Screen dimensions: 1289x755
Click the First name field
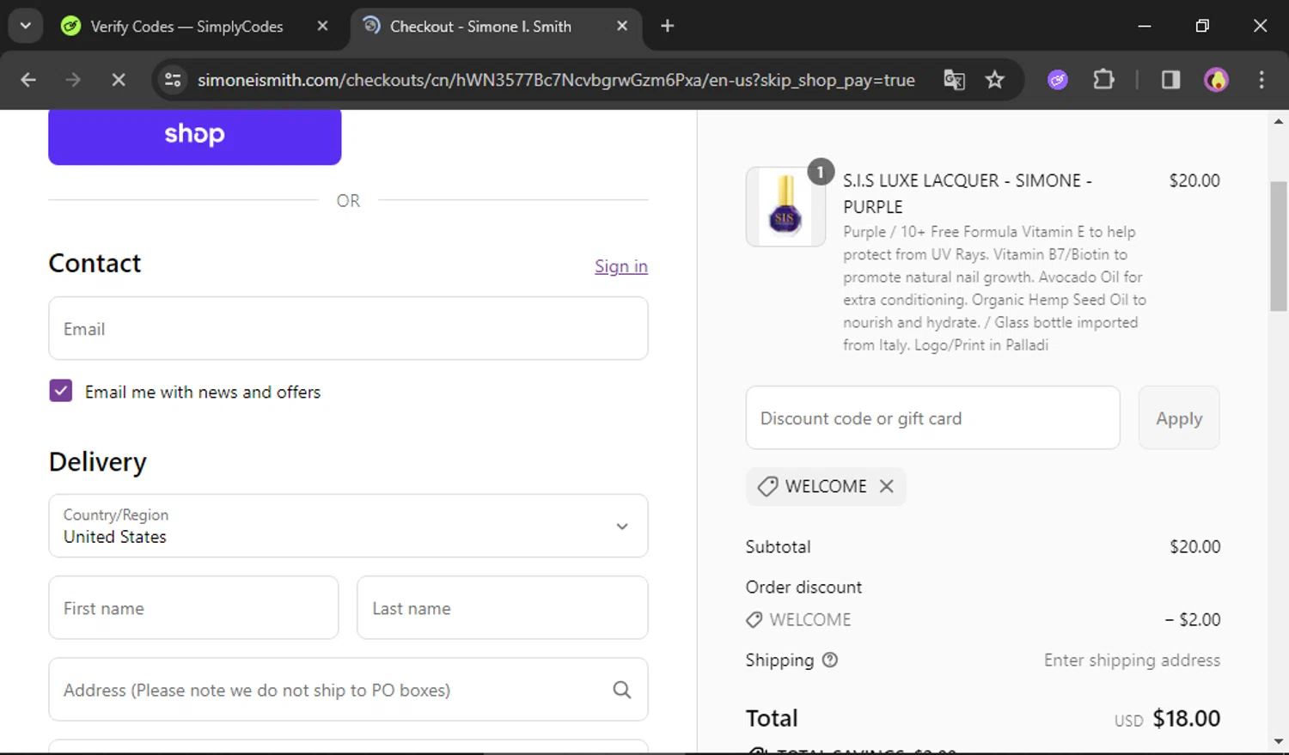pos(193,607)
